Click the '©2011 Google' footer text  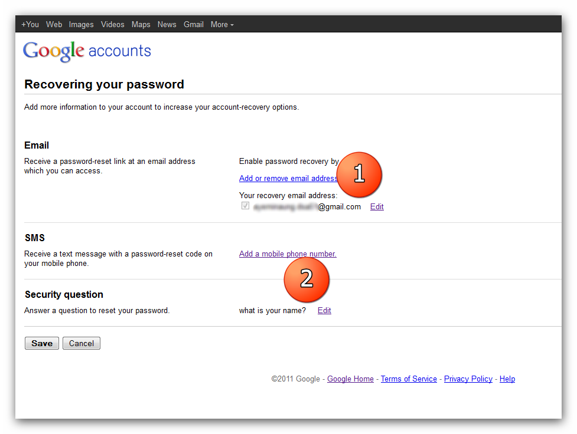[295, 379]
